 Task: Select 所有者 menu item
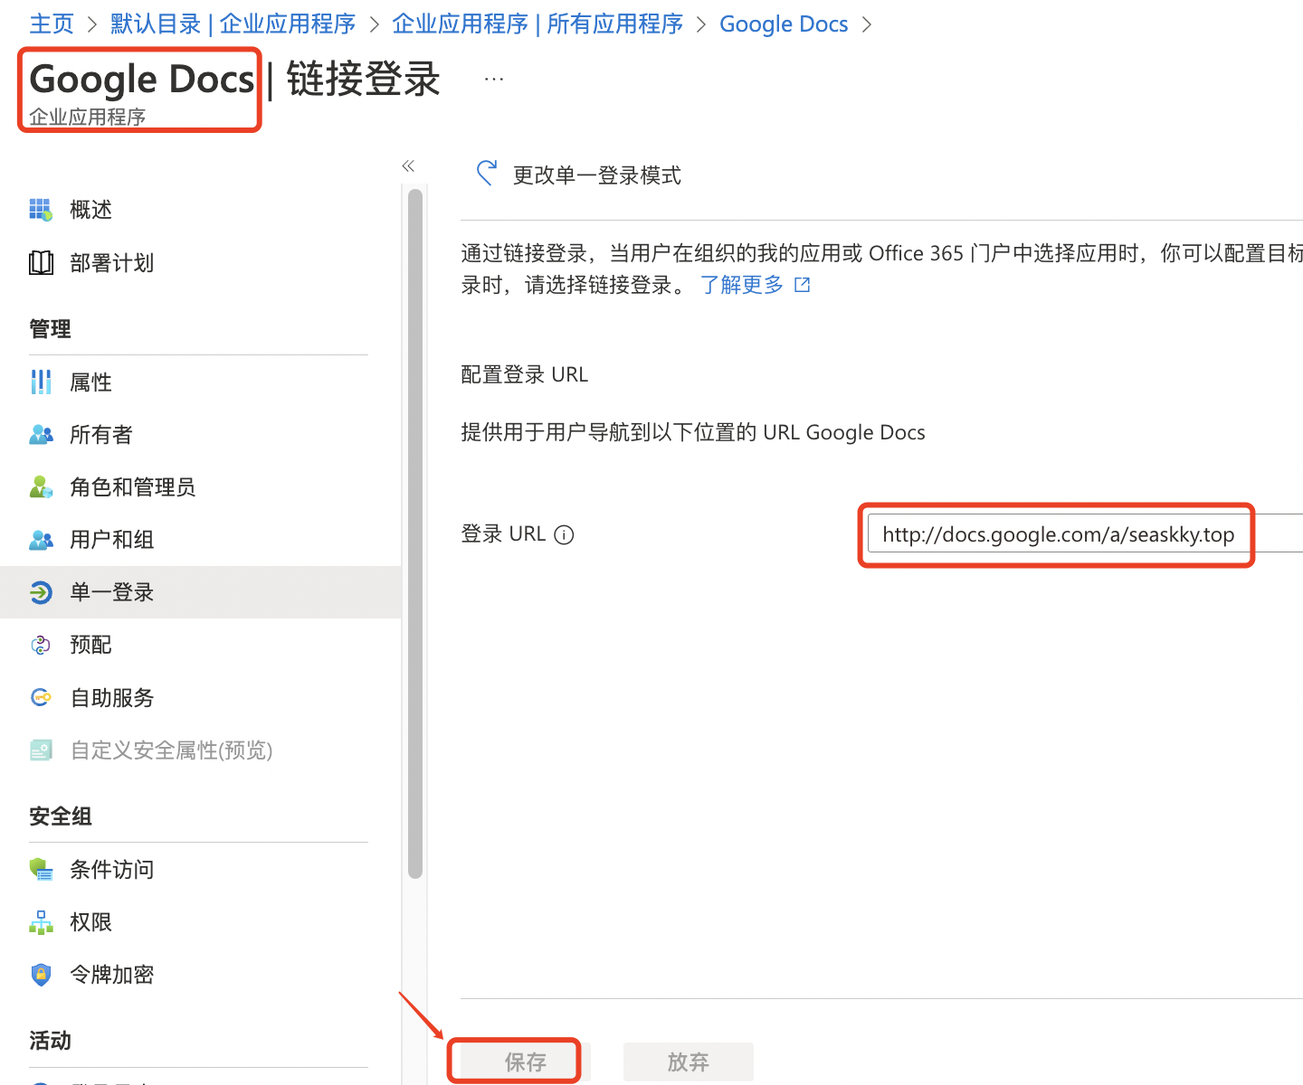click(x=200, y=435)
